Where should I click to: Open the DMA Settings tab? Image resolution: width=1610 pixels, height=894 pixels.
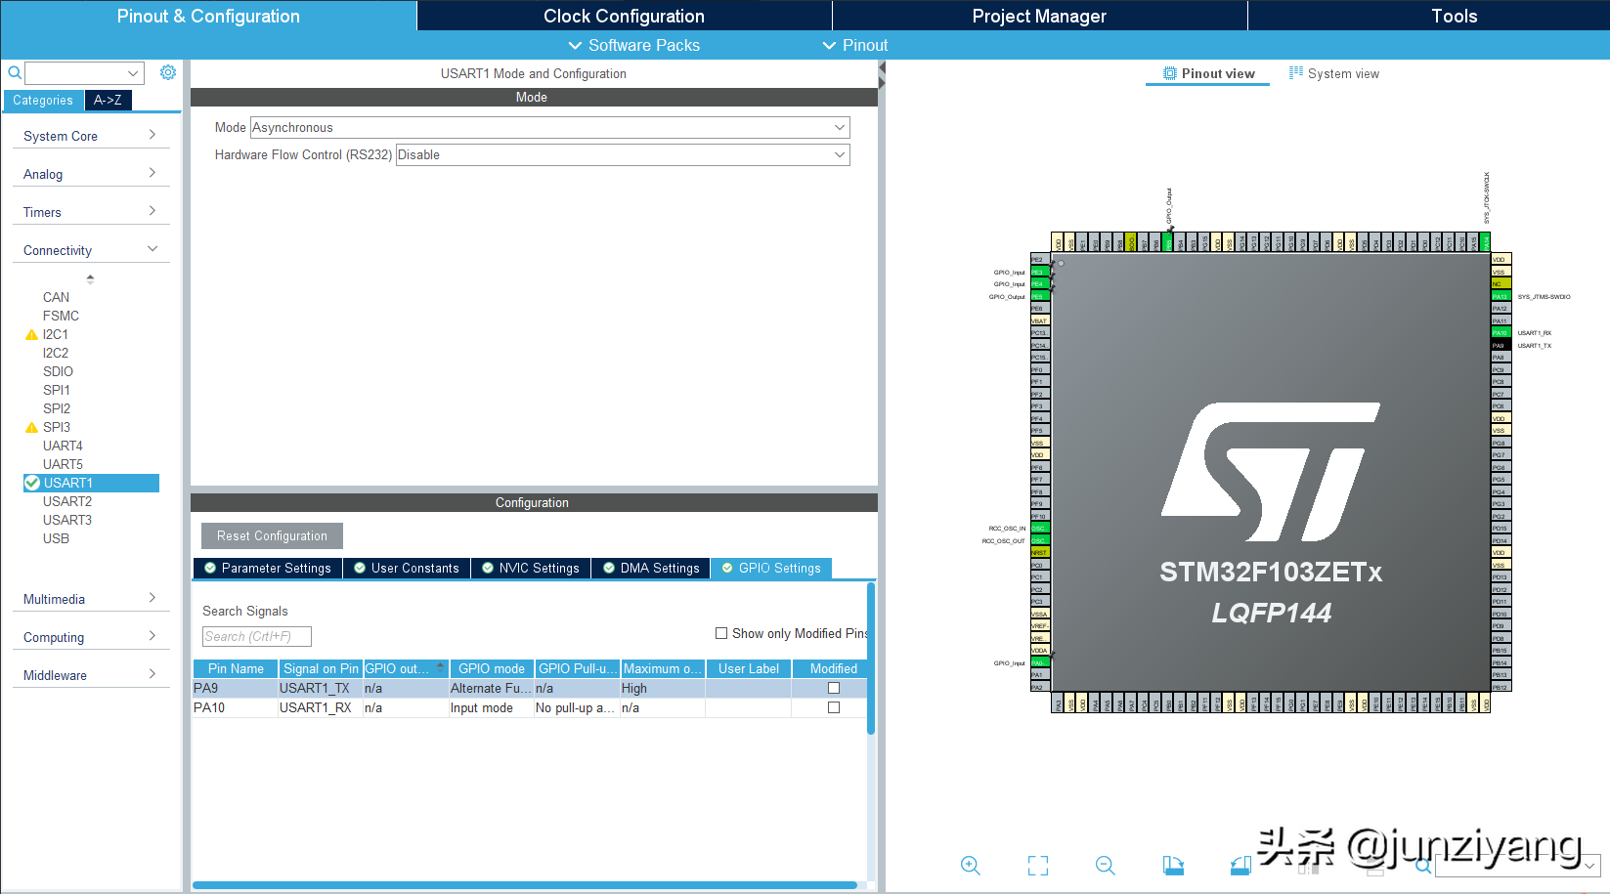[651, 568]
